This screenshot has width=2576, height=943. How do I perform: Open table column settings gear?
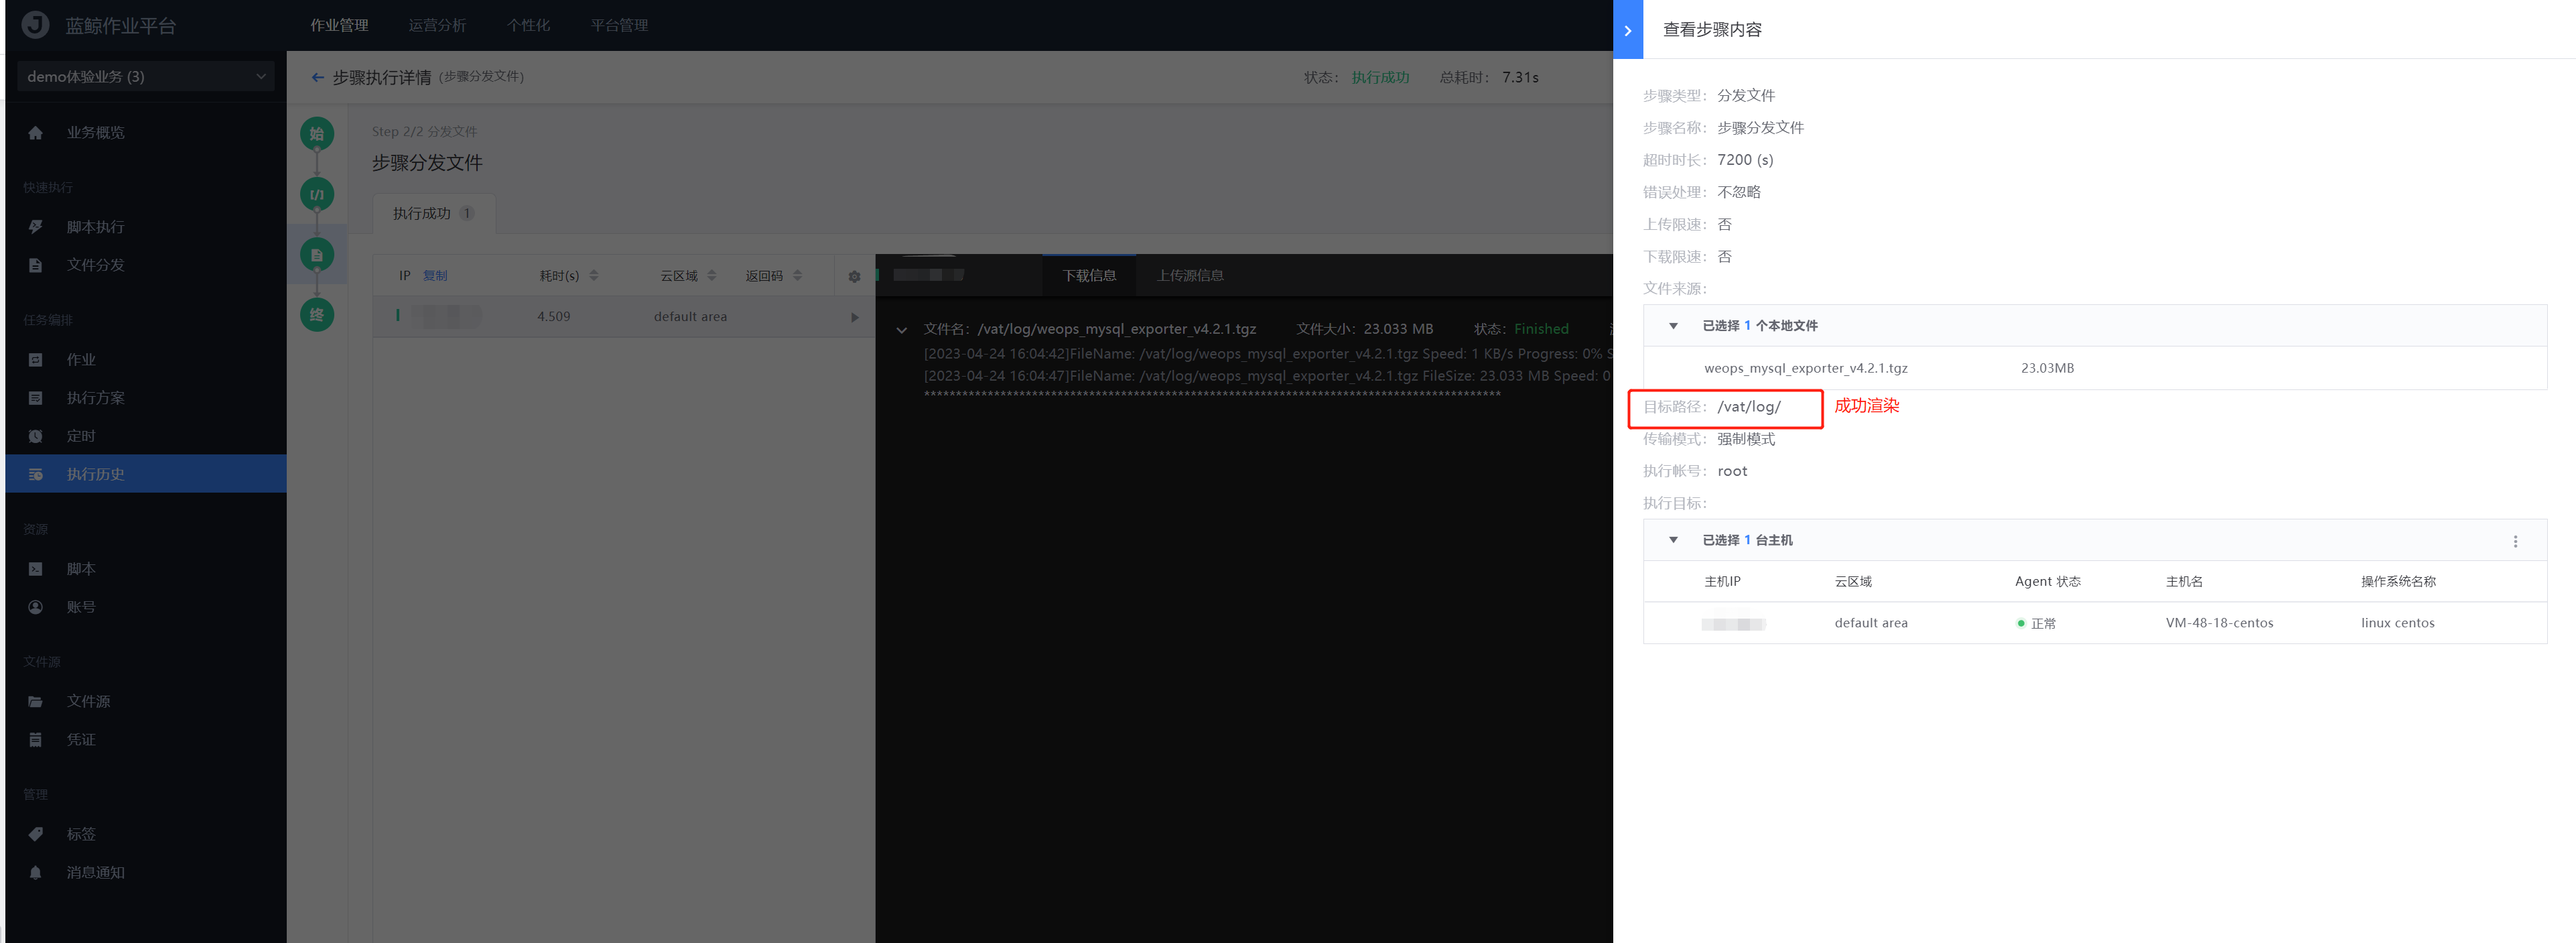pyautogui.click(x=854, y=277)
